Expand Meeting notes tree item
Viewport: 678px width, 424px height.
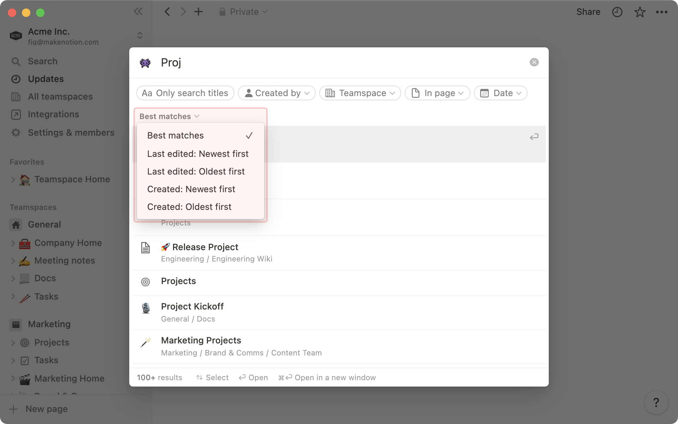tap(13, 261)
